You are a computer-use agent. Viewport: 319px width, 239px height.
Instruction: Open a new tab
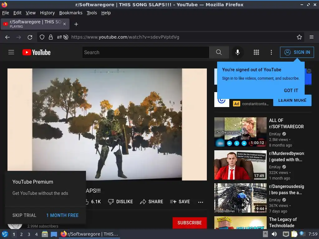coord(76,24)
